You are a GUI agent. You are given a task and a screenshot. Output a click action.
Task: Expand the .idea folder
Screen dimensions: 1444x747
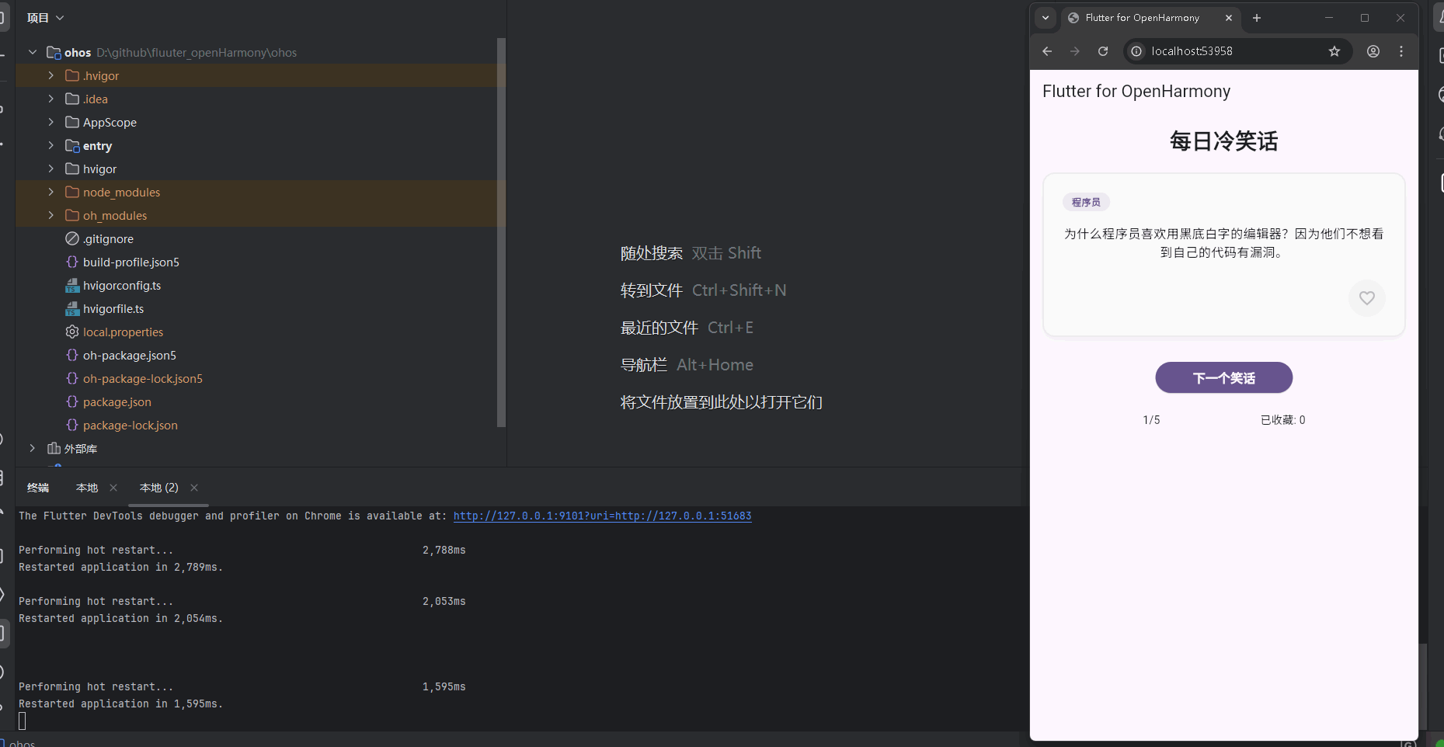point(51,99)
